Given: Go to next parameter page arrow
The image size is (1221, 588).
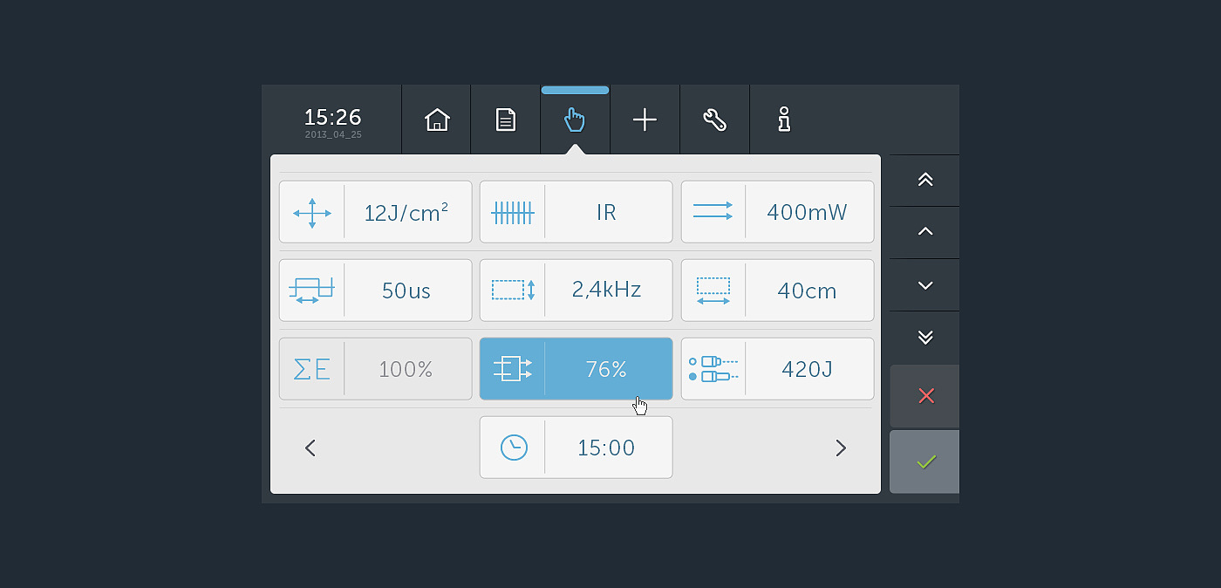Looking at the screenshot, I should click(841, 448).
